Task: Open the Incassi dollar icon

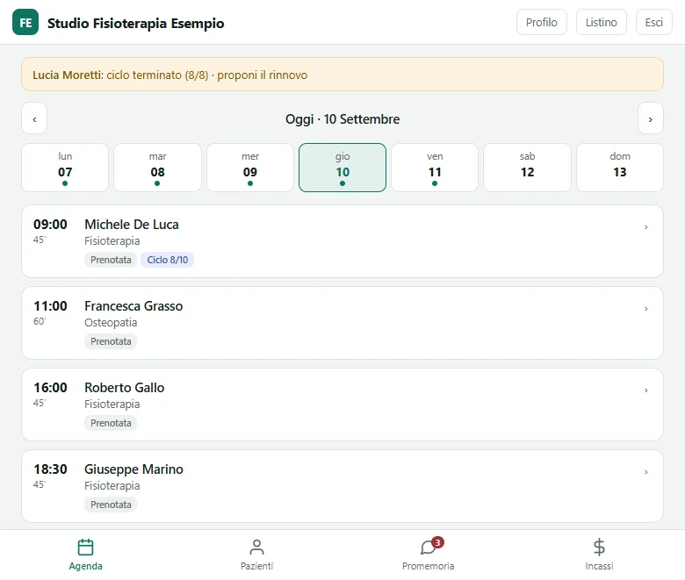Action: [599, 547]
